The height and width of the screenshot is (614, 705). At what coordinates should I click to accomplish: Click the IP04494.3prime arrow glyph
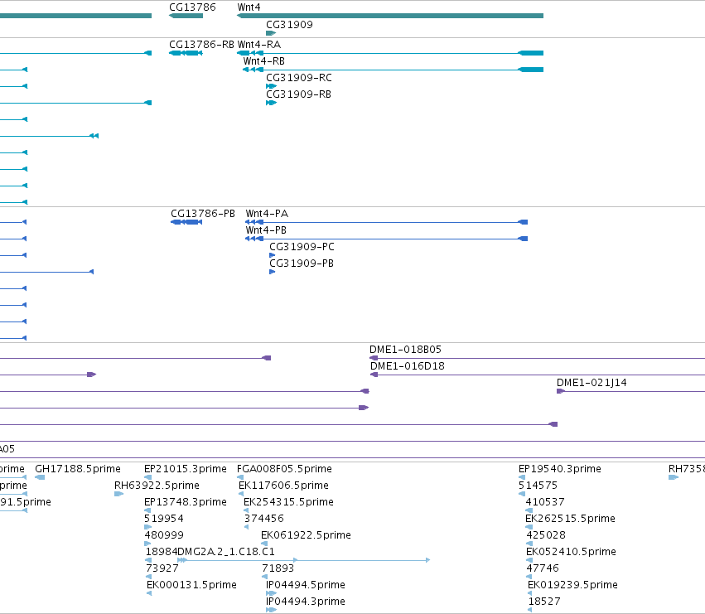pyautogui.click(x=271, y=611)
